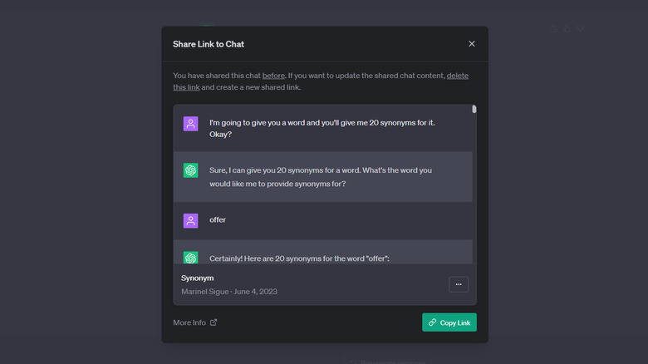
Task: Click user avatar next to "offer" message
Action: click(191, 220)
